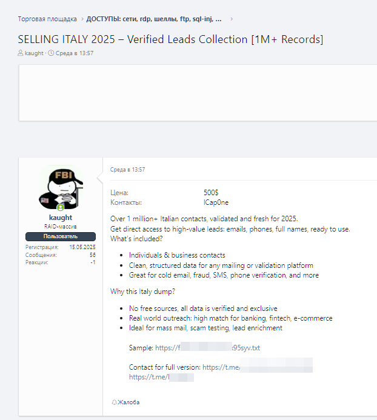Click the RAID-массив user title
Viewport: 377px width, 420px height.
click(x=61, y=226)
